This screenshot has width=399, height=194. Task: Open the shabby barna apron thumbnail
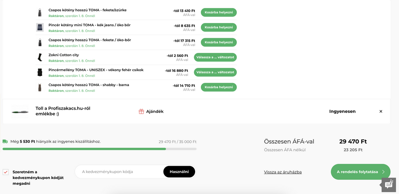pyautogui.click(x=40, y=87)
